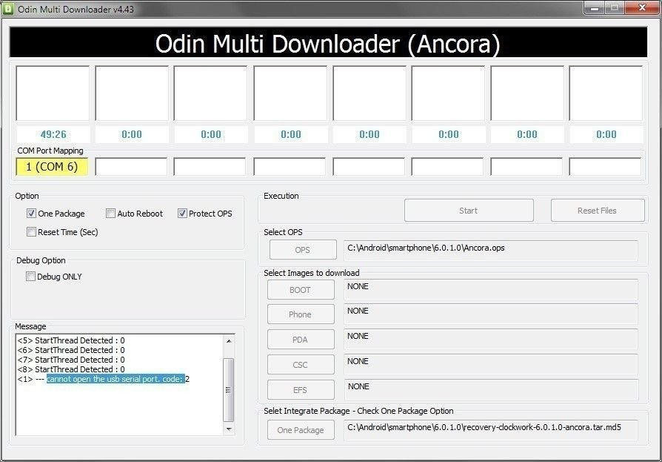Image resolution: width=662 pixels, height=462 pixels.
Task: Click the '<6> StartThread Detected : 0' line
Action: pos(71,350)
